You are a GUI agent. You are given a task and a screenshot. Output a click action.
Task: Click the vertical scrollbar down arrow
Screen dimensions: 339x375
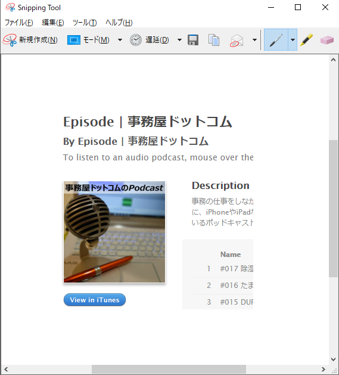(x=333, y=359)
